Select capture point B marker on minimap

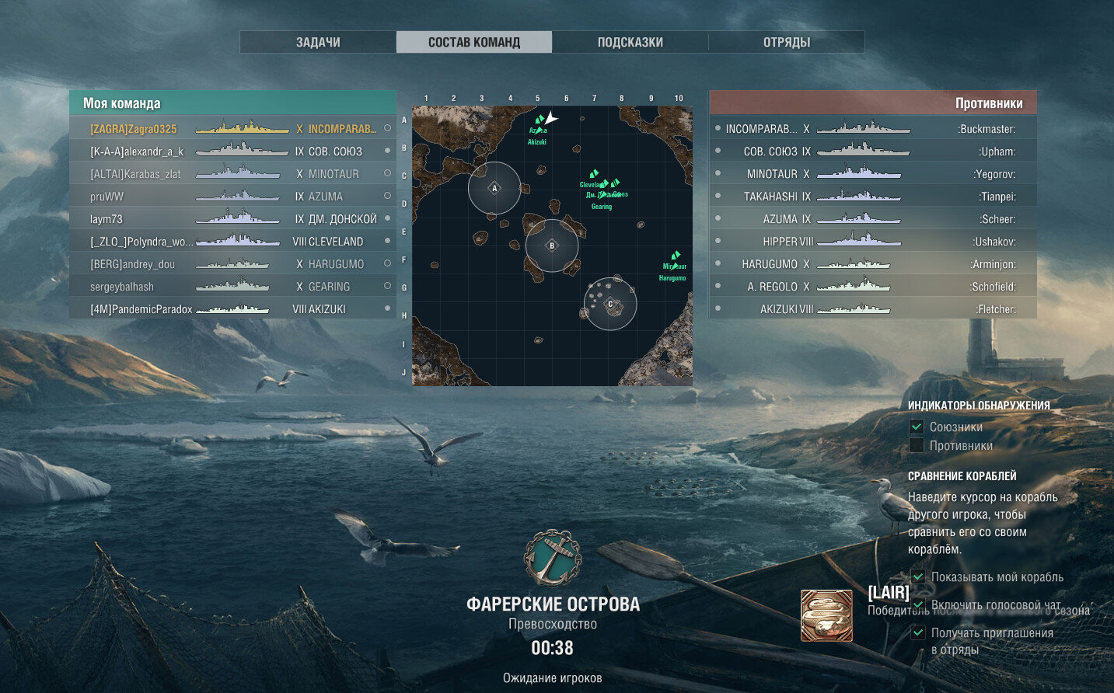point(552,246)
